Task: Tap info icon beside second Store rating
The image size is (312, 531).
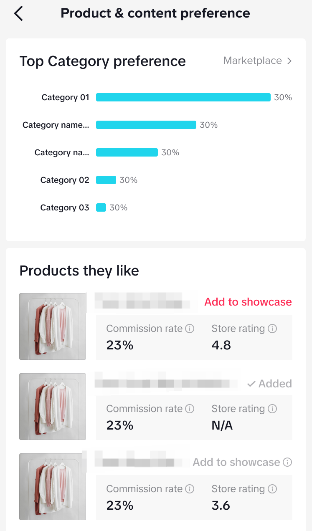Action: tap(272, 409)
